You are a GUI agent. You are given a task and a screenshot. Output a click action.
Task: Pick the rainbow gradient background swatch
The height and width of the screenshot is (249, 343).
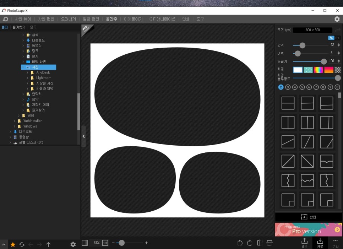(318, 70)
